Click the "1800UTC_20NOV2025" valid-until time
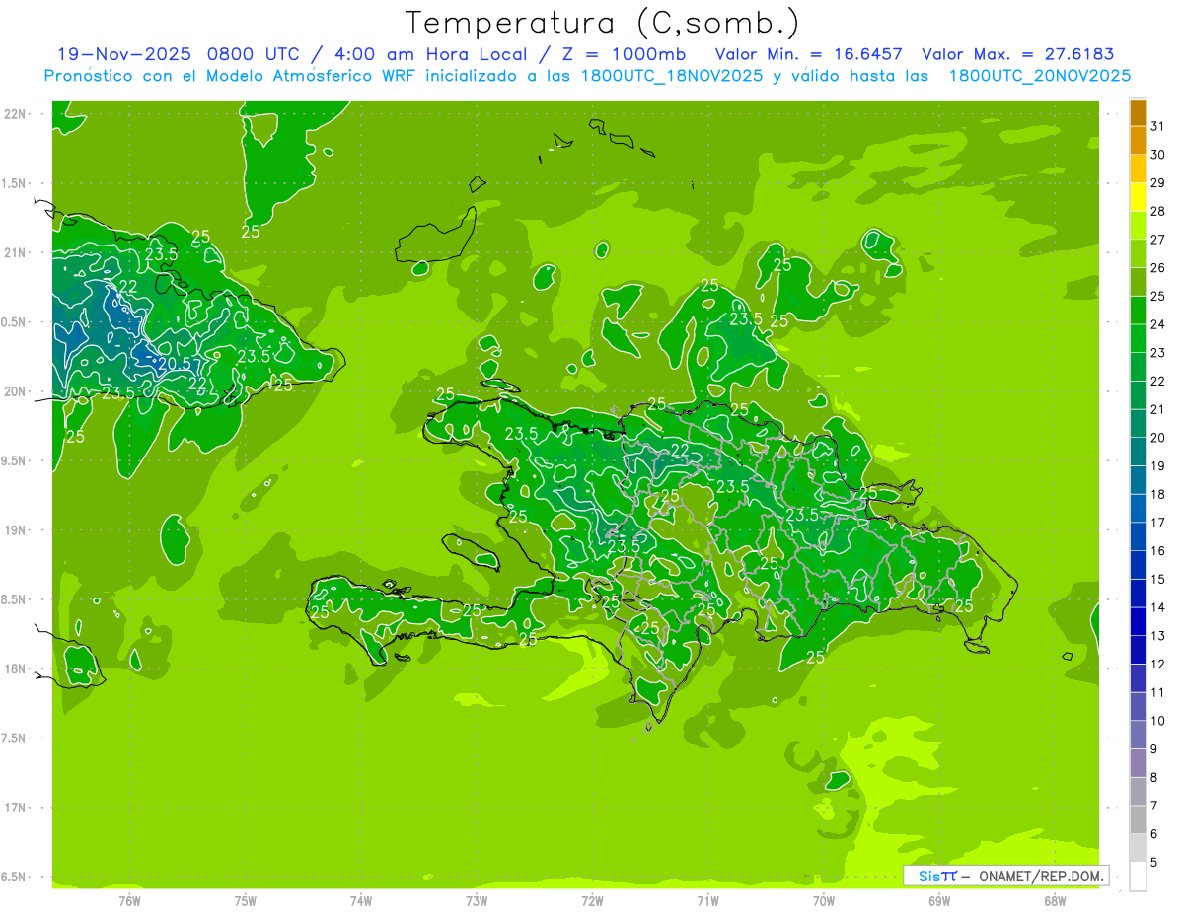This screenshot has width=1184, height=914. pos(1040,76)
